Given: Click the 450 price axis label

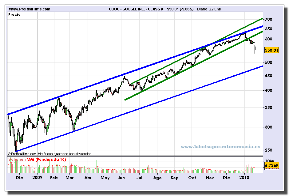Looking at the screenshot, I should point(268,76).
